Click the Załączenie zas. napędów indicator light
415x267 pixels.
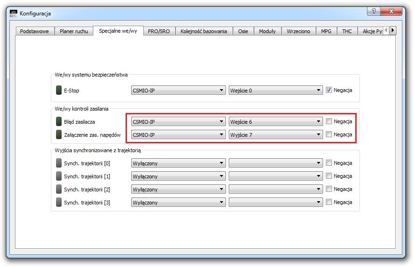pos(59,135)
